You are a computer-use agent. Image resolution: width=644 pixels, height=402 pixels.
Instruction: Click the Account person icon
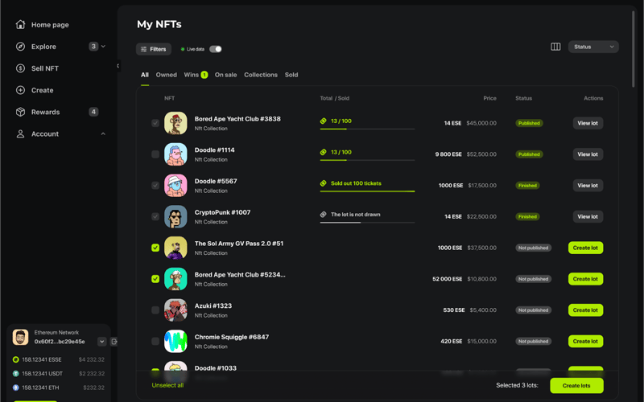[x=20, y=133]
